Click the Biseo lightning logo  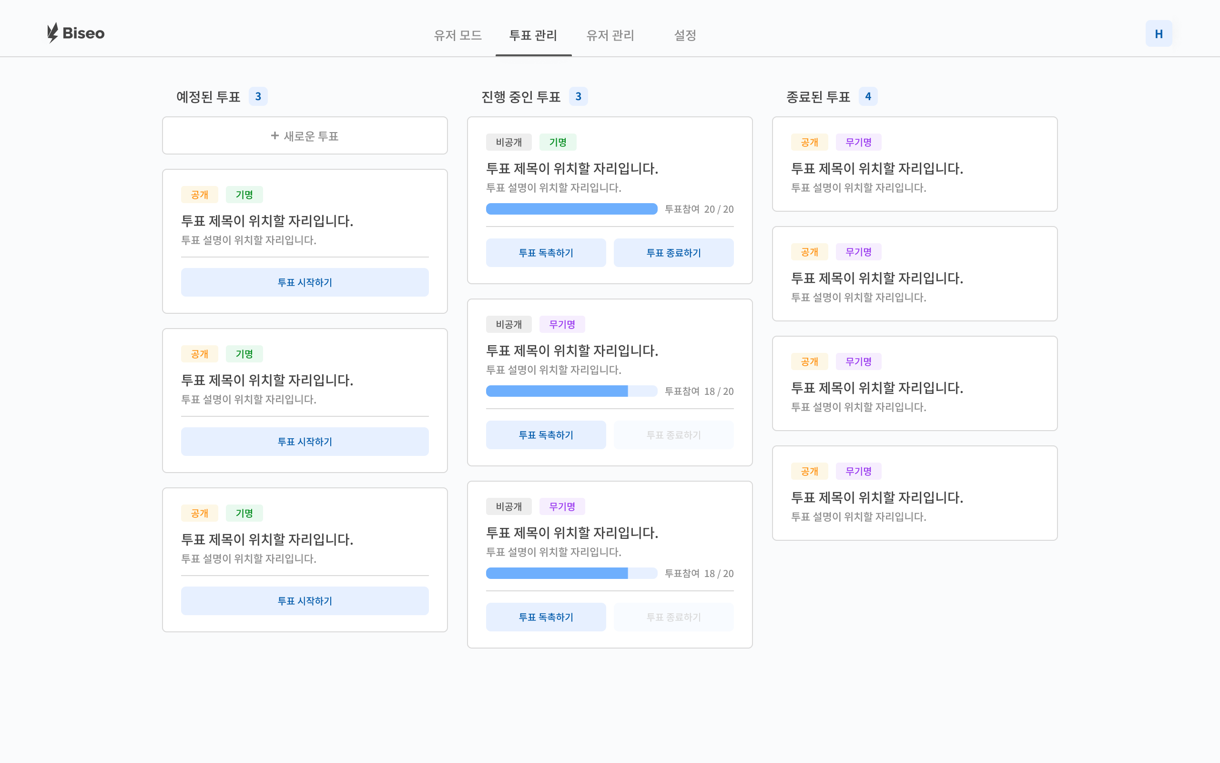(x=52, y=32)
